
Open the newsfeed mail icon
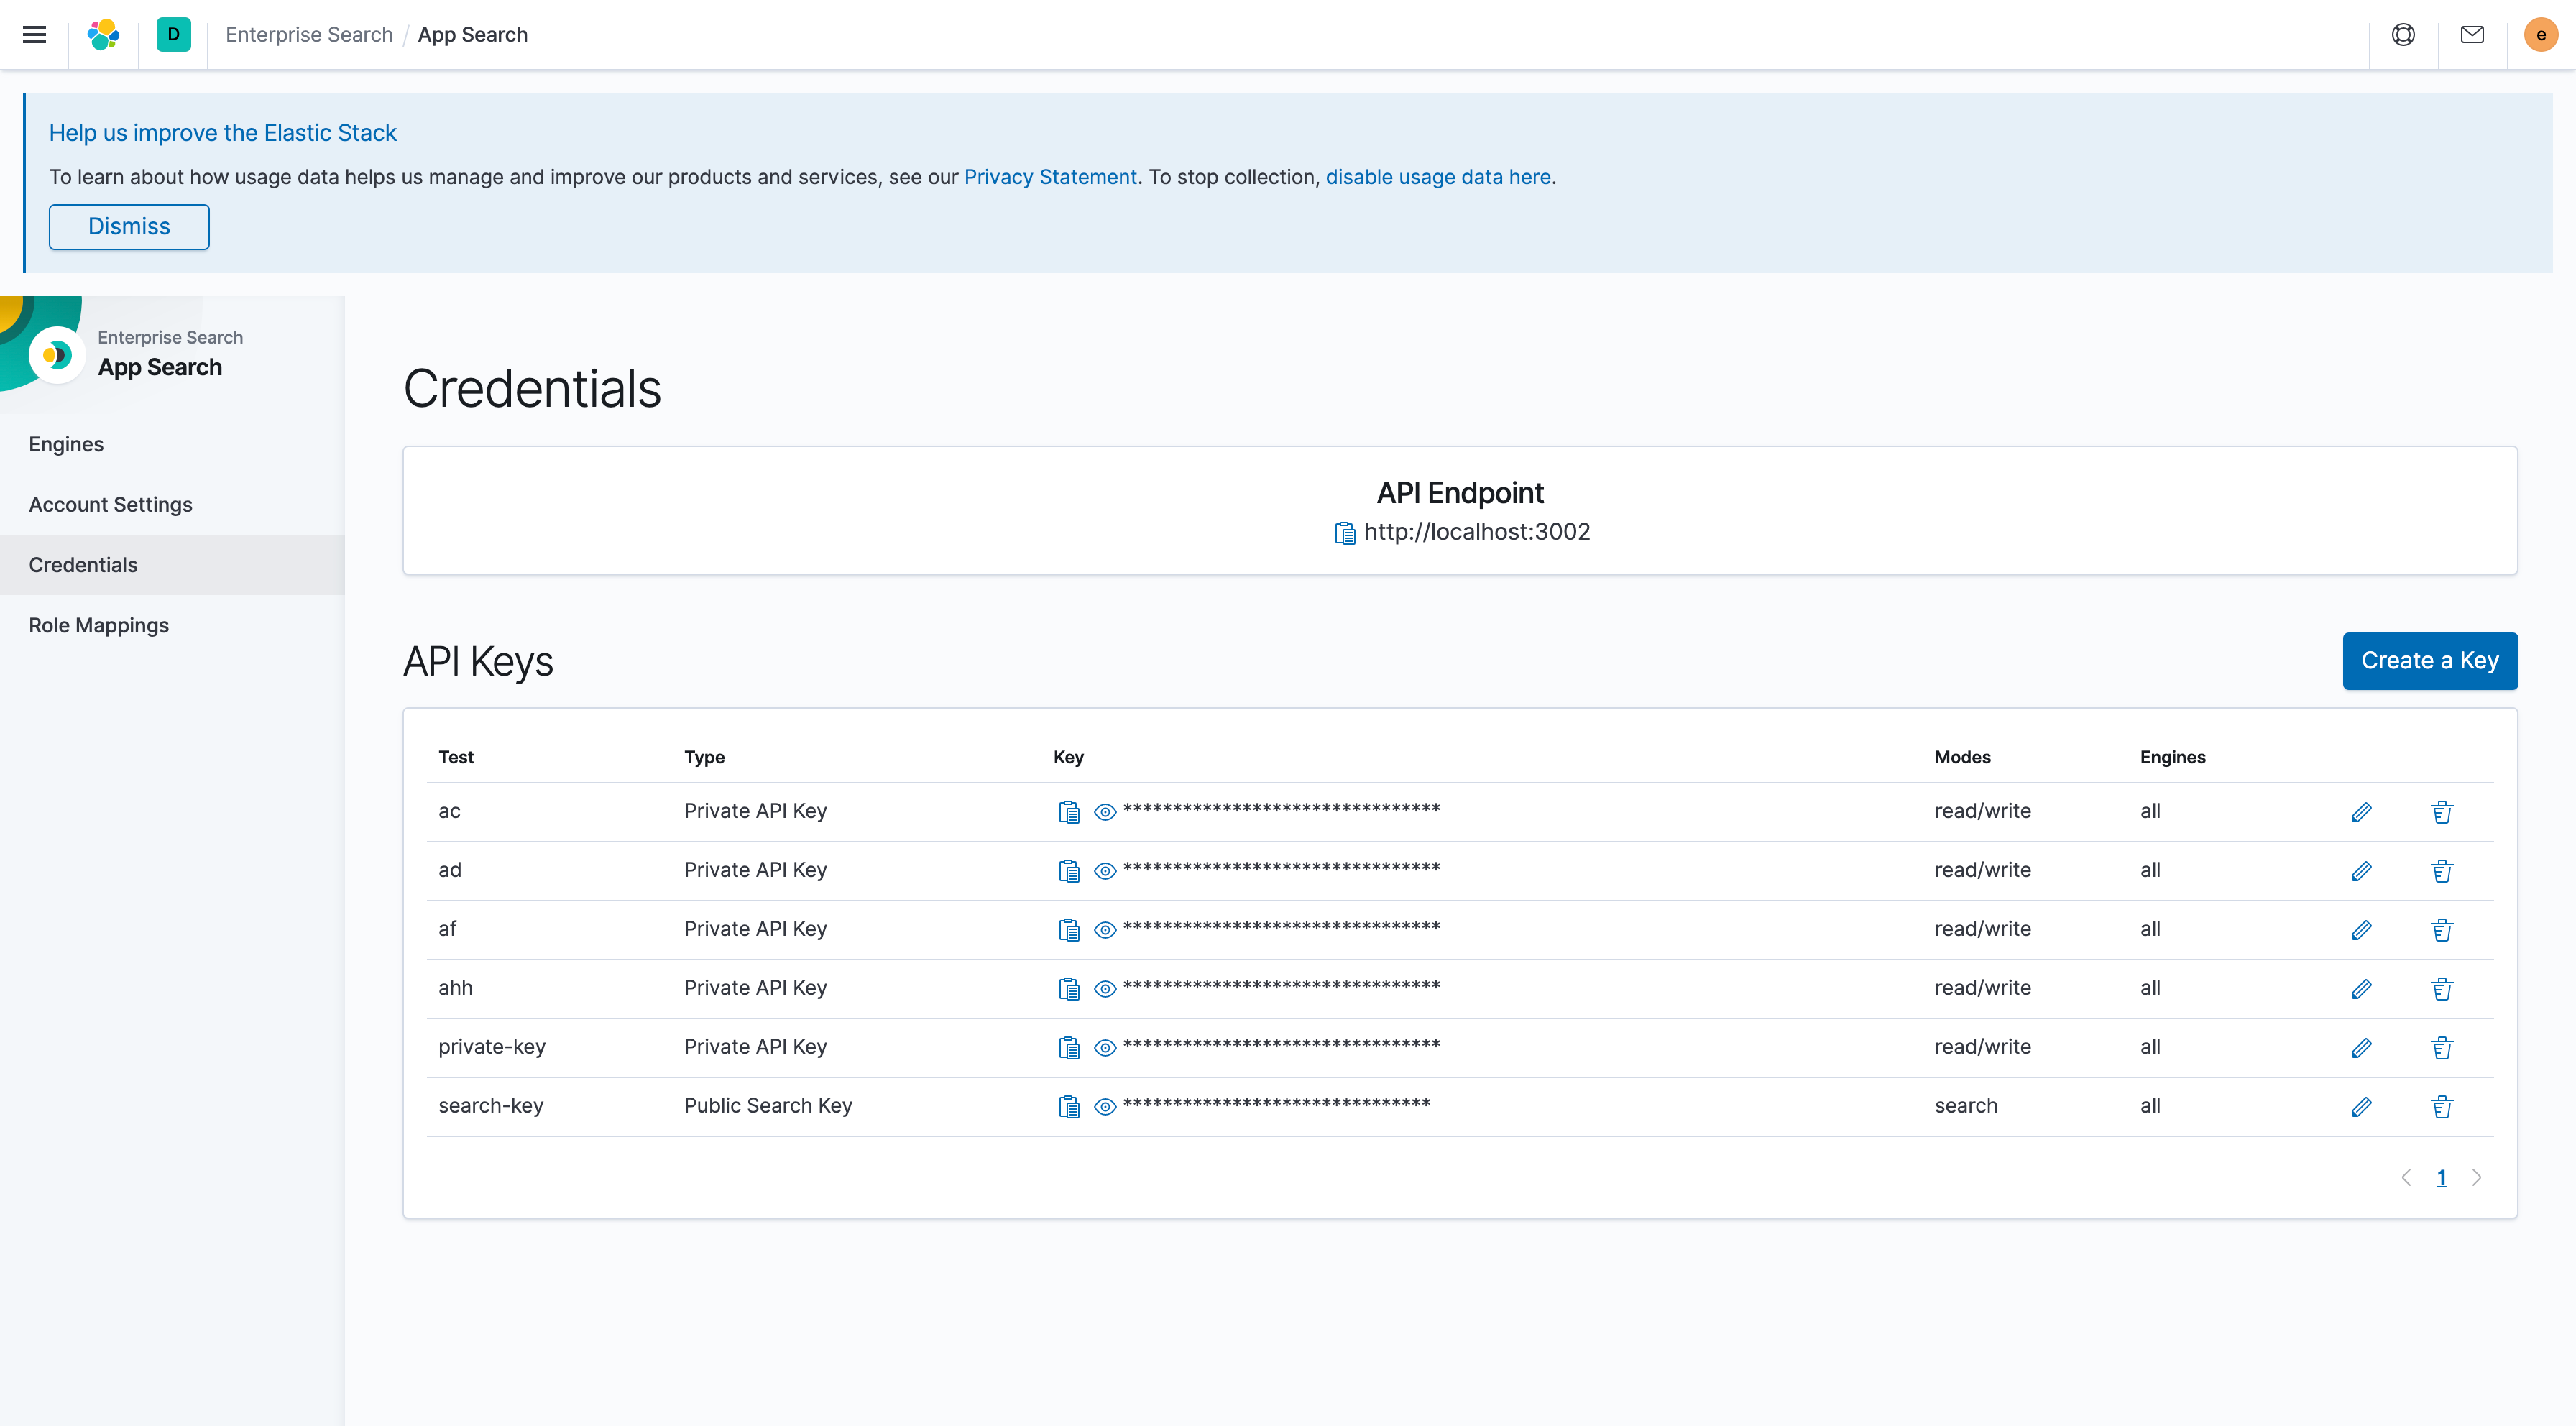tap(2472, 35)
